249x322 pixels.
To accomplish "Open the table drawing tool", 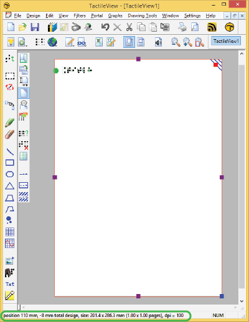I will pos(10,232).
